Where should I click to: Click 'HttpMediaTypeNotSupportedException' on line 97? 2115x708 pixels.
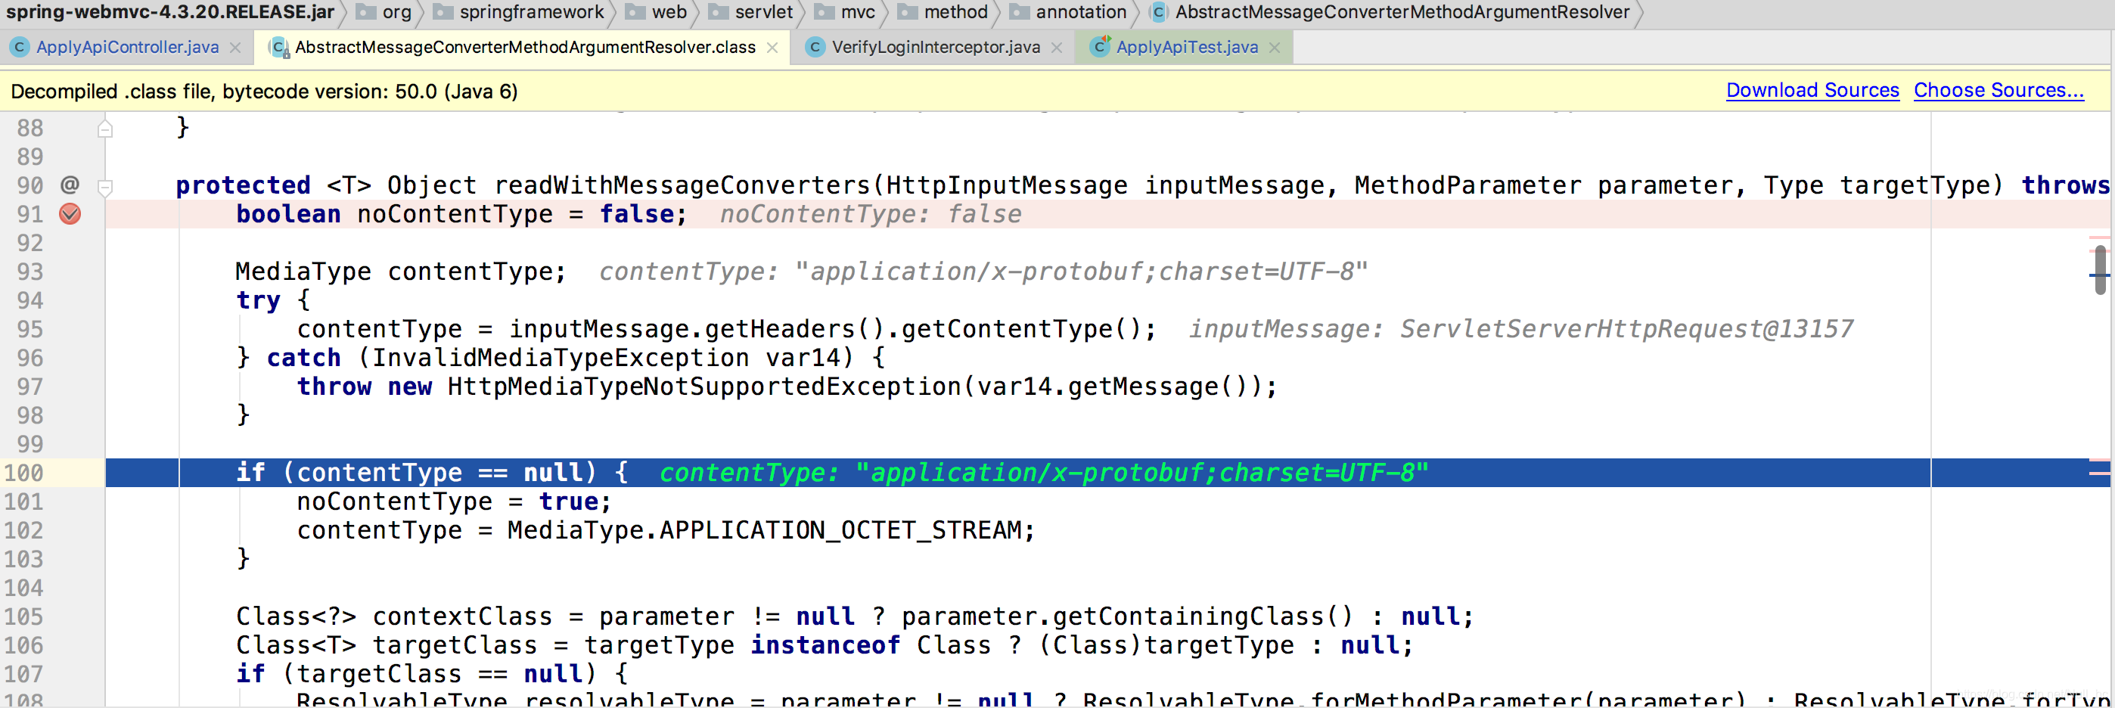[x=704, y=387]
